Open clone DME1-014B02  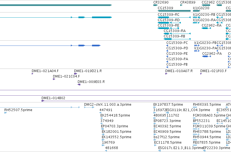(x=53, y=98)
